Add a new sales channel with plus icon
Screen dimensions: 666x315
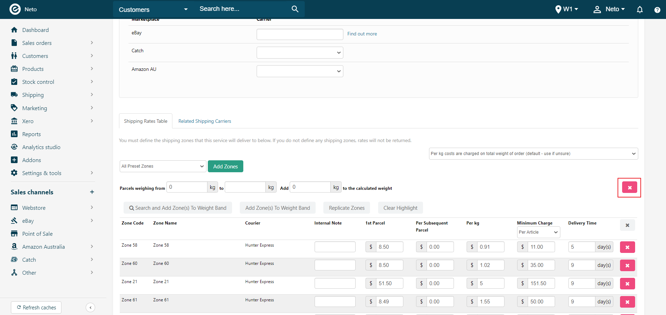[92, 192]
